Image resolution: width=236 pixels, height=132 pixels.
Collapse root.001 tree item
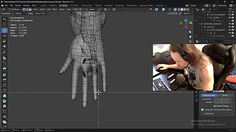tap(202, 27)
